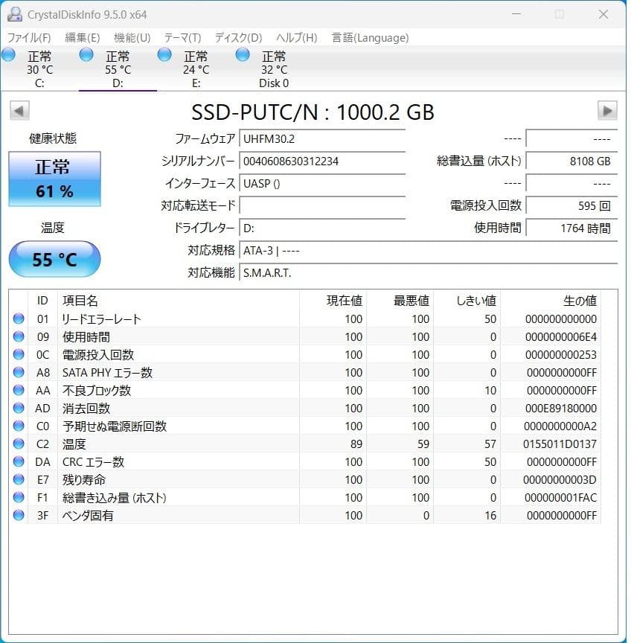Click blue status dot for ID 01 row
This screenshot has height=643, width=634.
tap(19, 319)
